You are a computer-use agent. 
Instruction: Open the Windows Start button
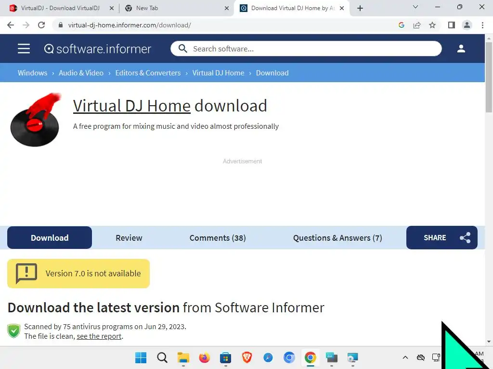click(x=141, y=357)
